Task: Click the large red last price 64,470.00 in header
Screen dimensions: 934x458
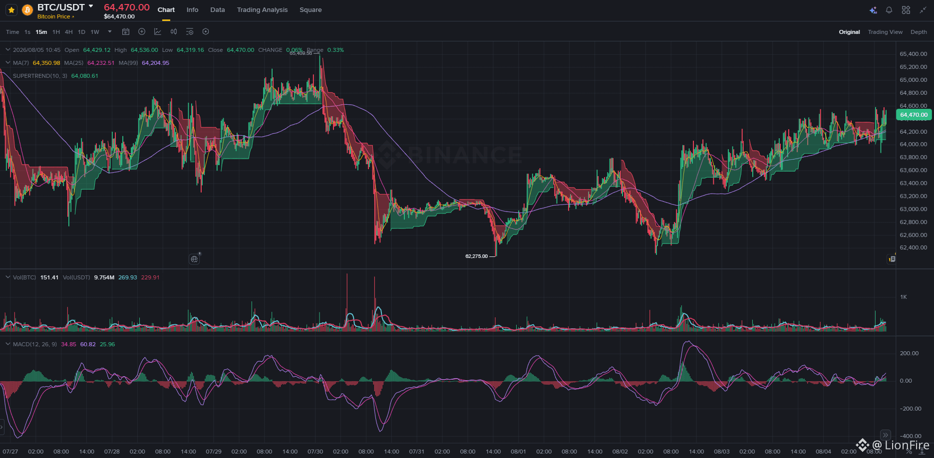Action: (127, 7)
